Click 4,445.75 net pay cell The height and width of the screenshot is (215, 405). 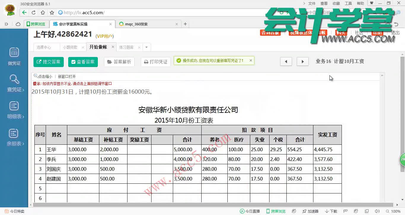pos(327,149)
